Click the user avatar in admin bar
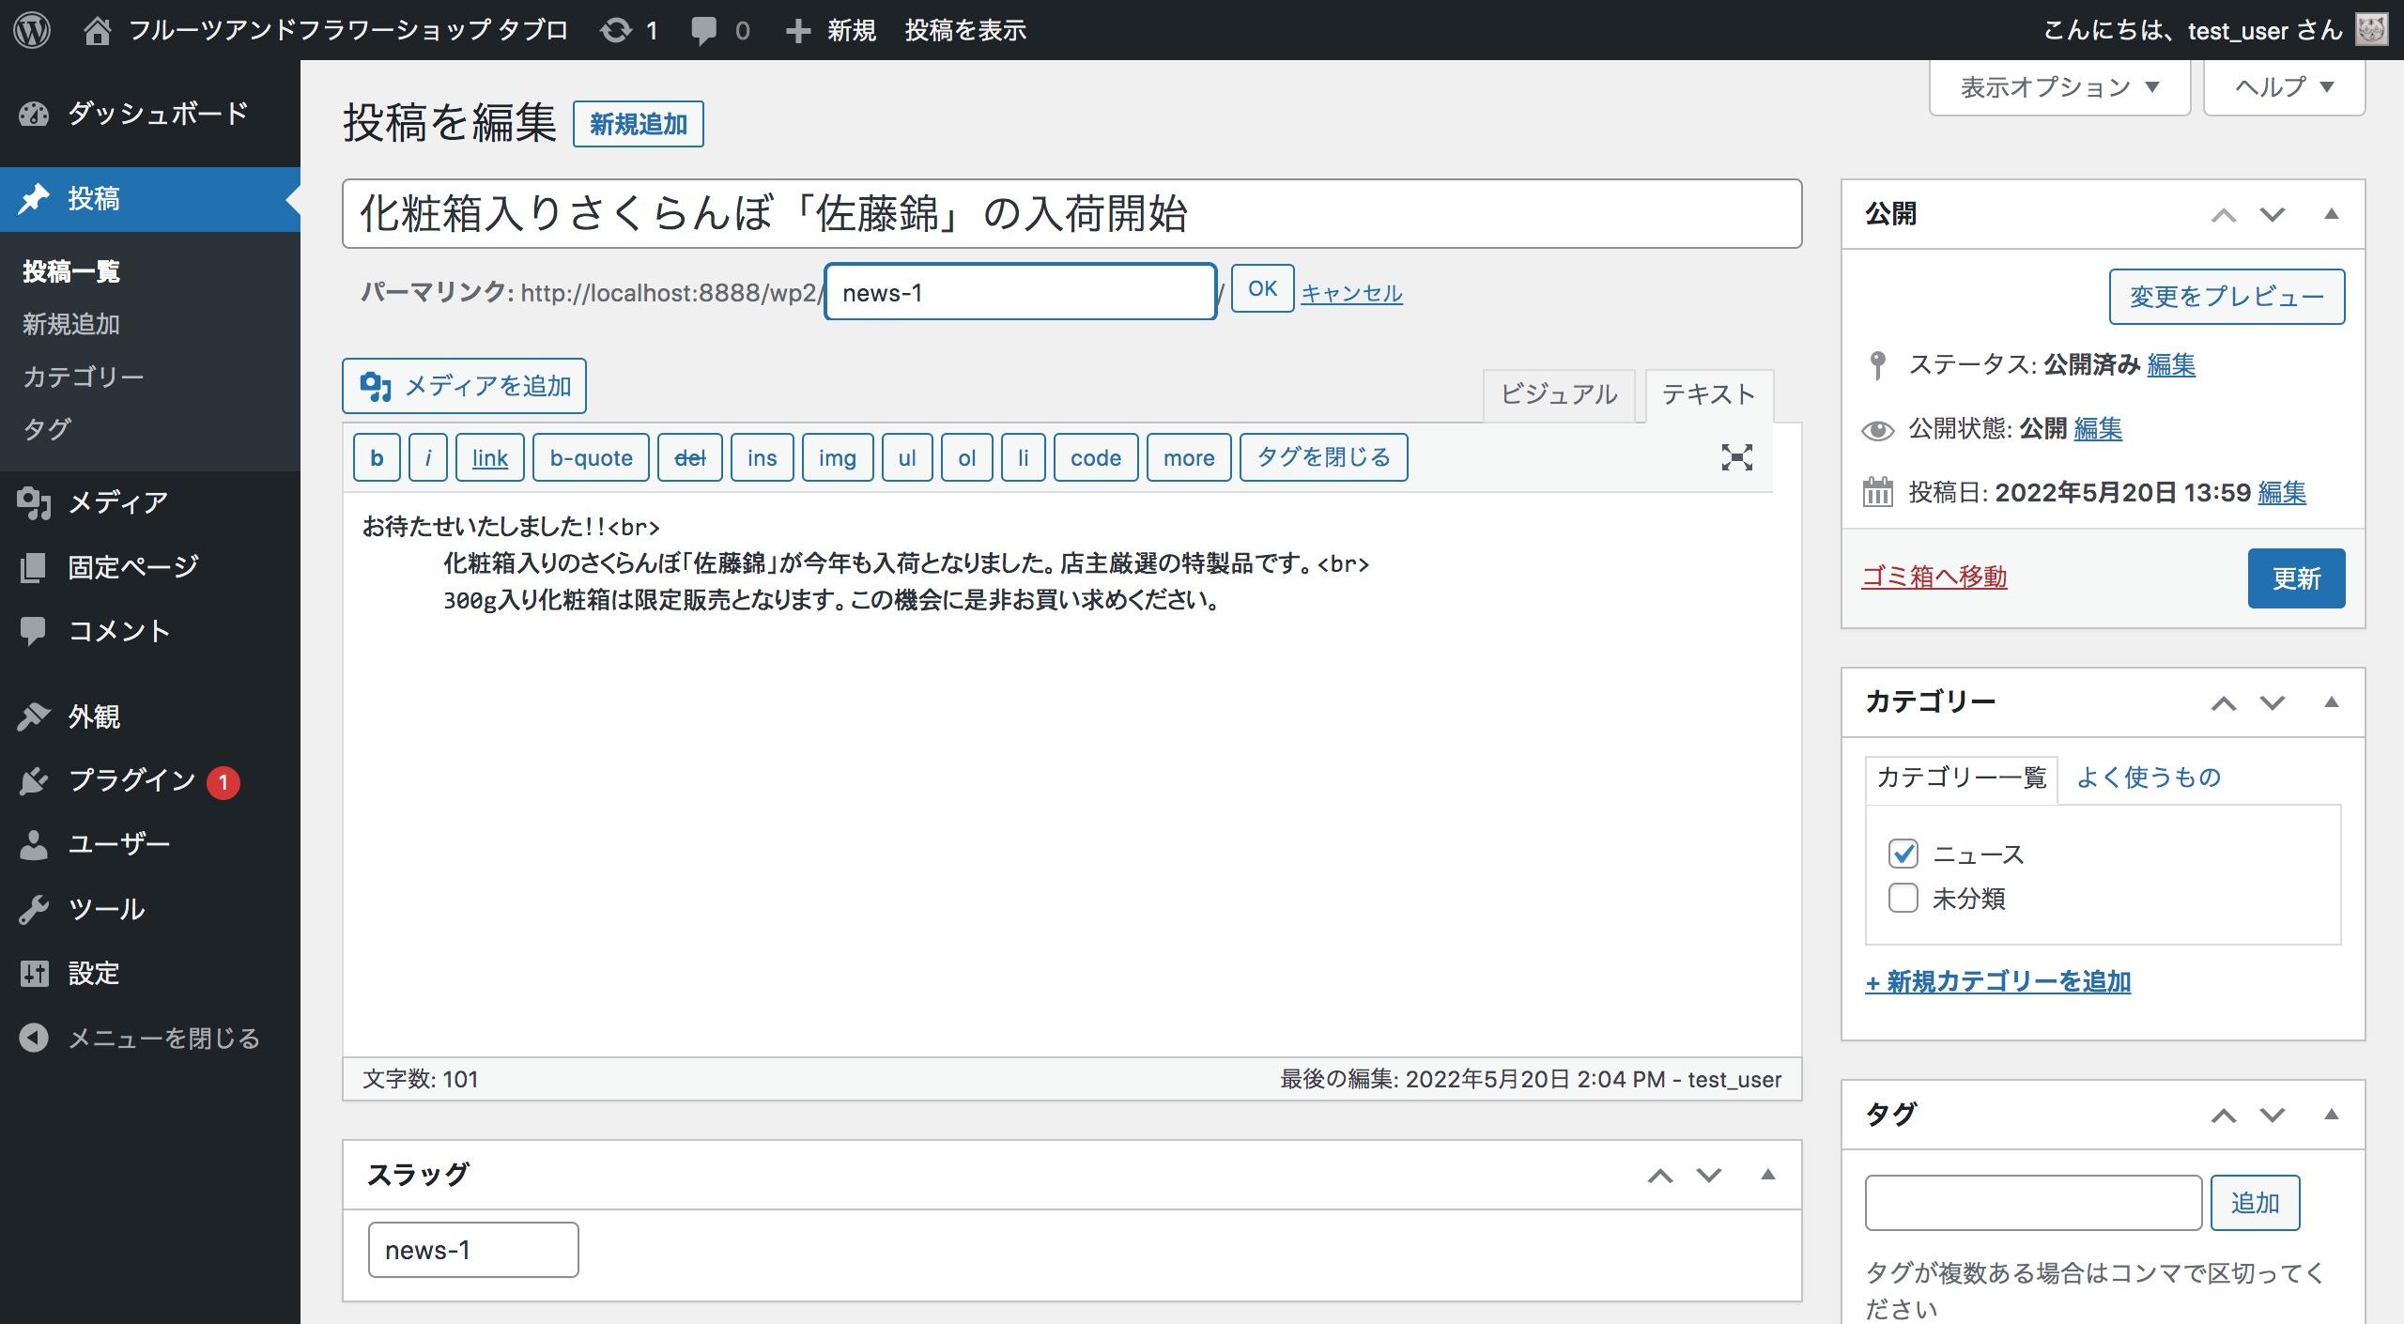This screenshot has height=1324, width=2404. (x=2372, y=30)
